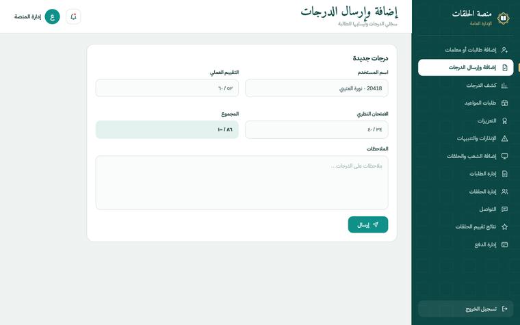Open التواصل section
The width and height of the screenshot is (520, 325).
click(466, 209)
